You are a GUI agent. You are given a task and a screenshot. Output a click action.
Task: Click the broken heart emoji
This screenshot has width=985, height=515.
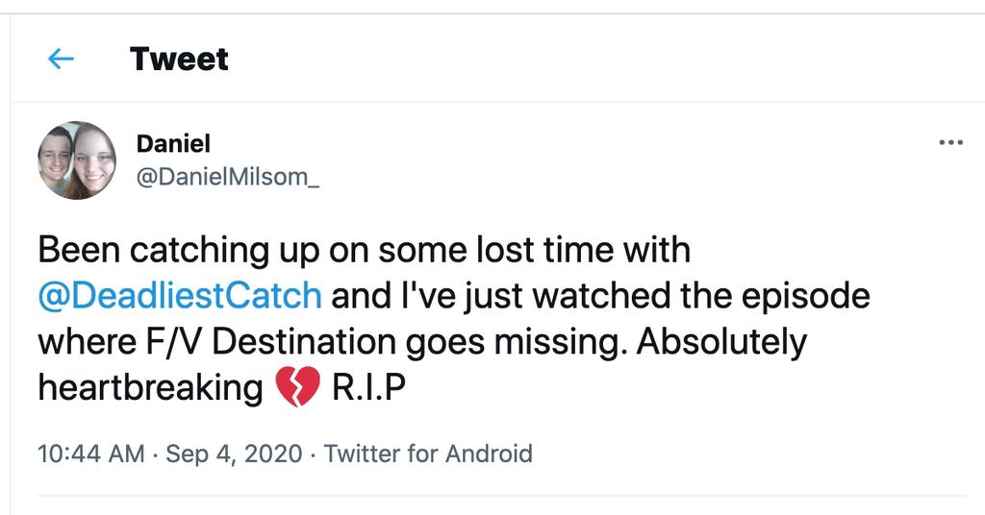296,388
